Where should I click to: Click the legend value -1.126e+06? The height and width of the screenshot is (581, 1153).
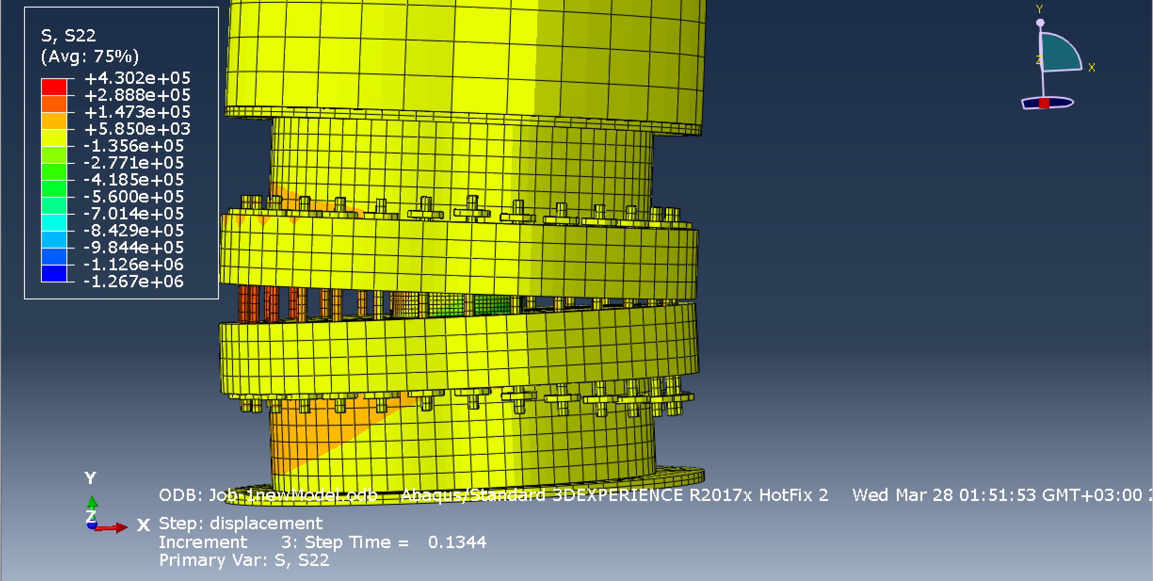point(134,264)
